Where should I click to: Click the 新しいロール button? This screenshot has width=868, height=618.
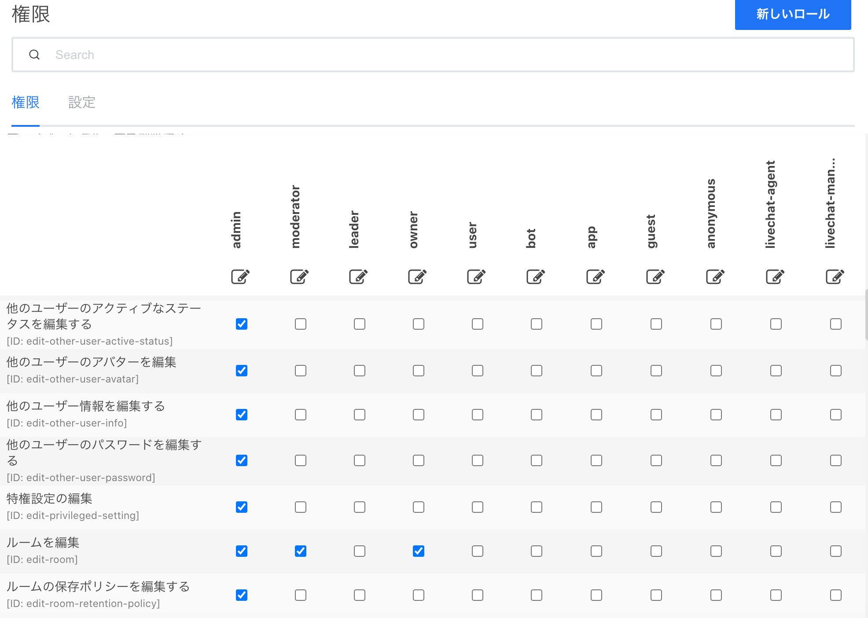(x=793, y=15)
